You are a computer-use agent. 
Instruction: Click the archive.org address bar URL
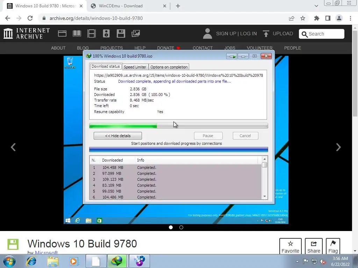pos(96,18)
